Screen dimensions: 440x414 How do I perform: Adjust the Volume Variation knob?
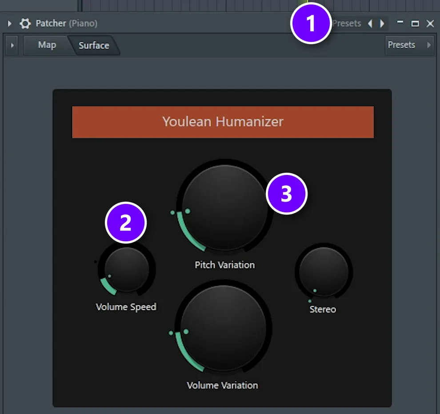224,328
